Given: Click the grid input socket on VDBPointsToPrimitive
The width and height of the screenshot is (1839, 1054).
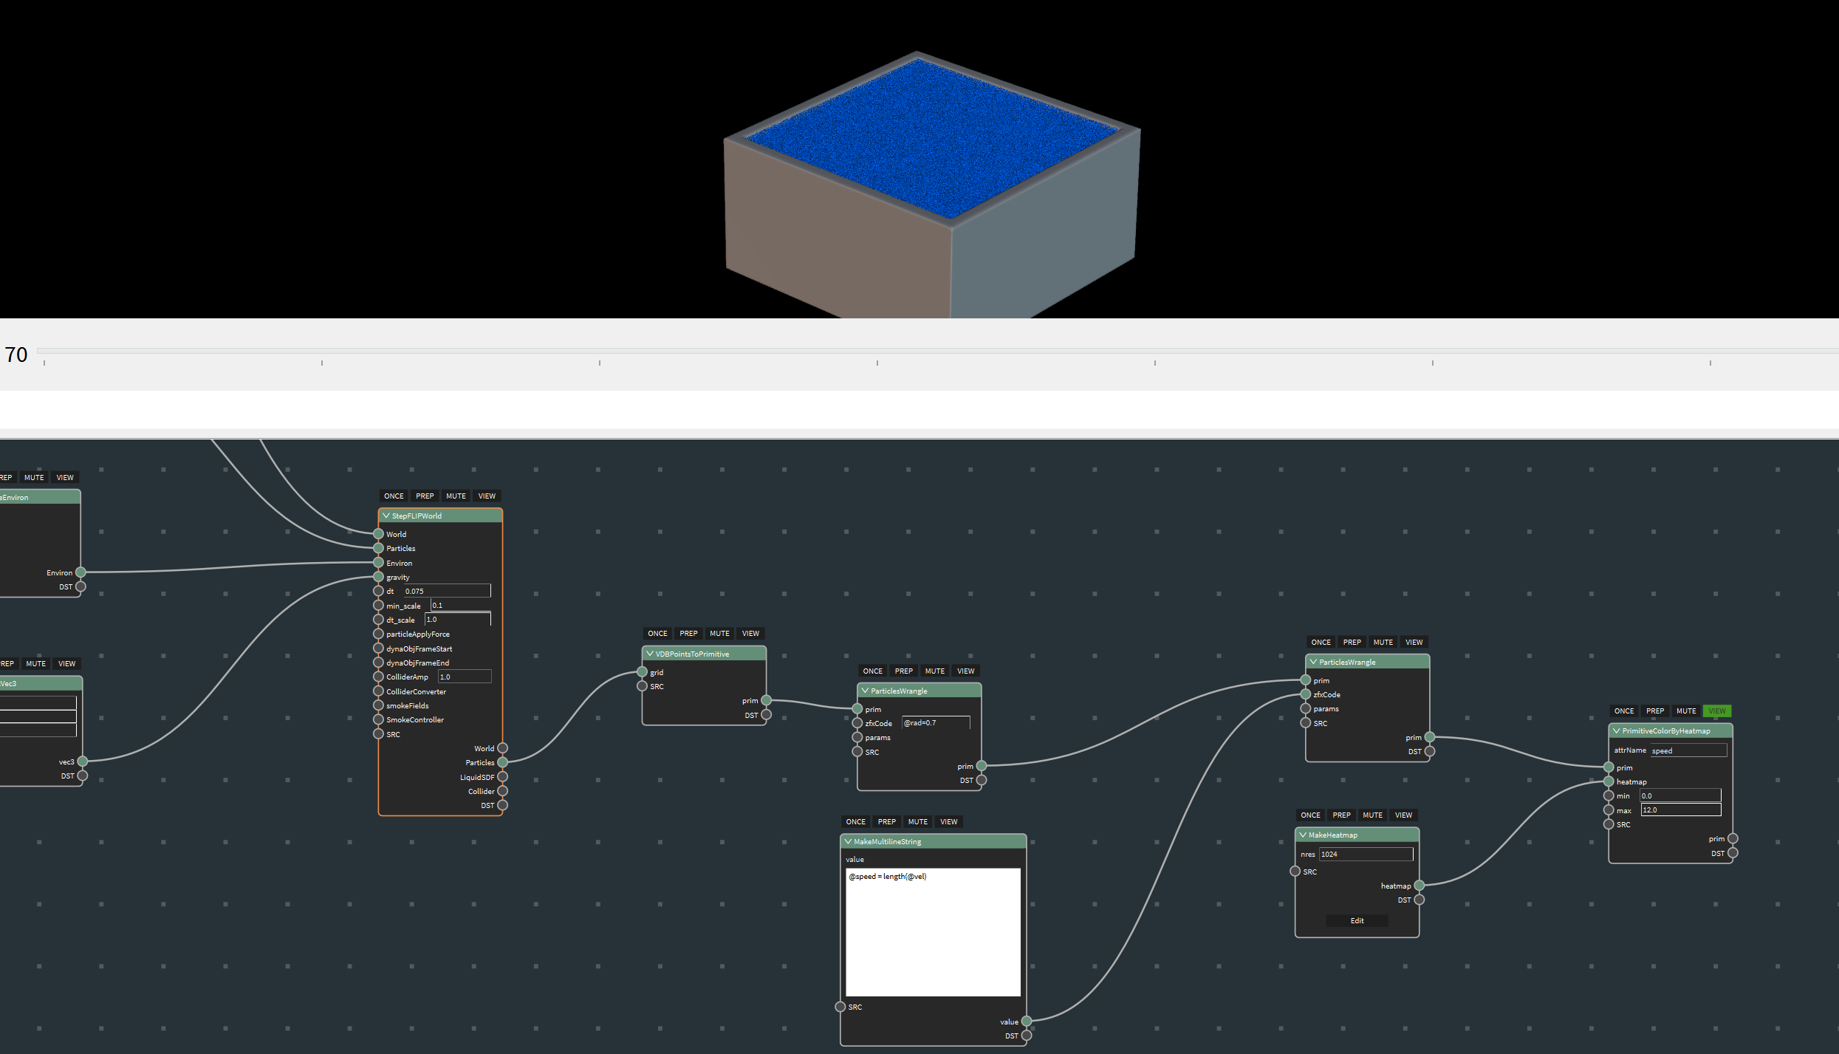Looking at the screenshot, I should coord(642,672).
